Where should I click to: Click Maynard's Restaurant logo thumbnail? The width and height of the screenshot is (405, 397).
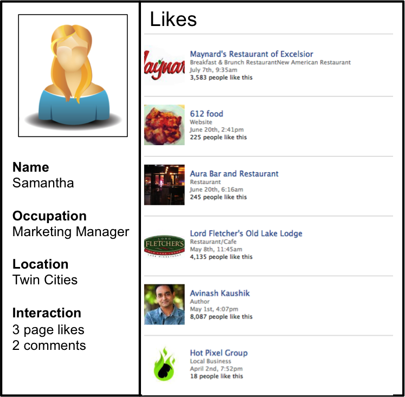(164, 65)
